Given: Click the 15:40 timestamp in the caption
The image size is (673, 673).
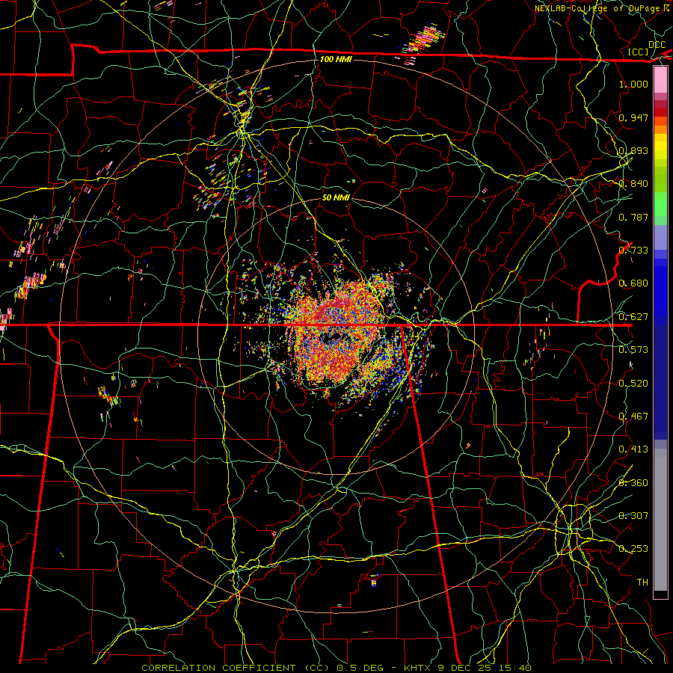Looking at the screenshot, I should point(517,668).
